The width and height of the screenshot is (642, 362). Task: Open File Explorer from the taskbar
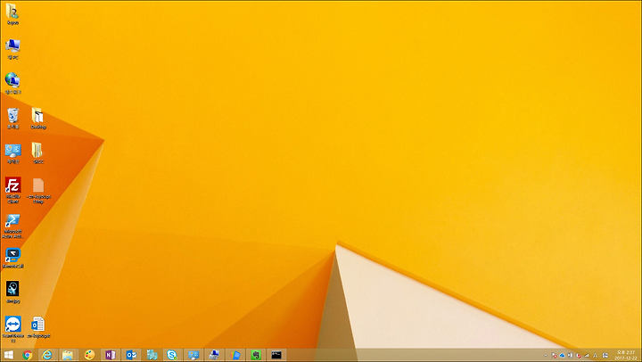tap(68, 355)
